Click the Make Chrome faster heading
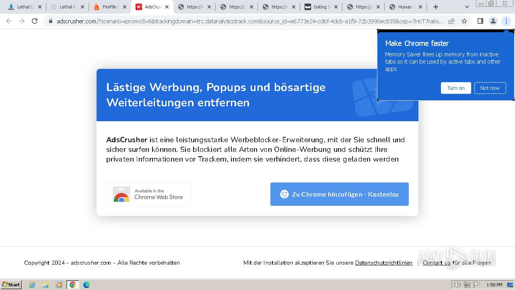This screenshot has width=515, height=290. click(417, 43)
